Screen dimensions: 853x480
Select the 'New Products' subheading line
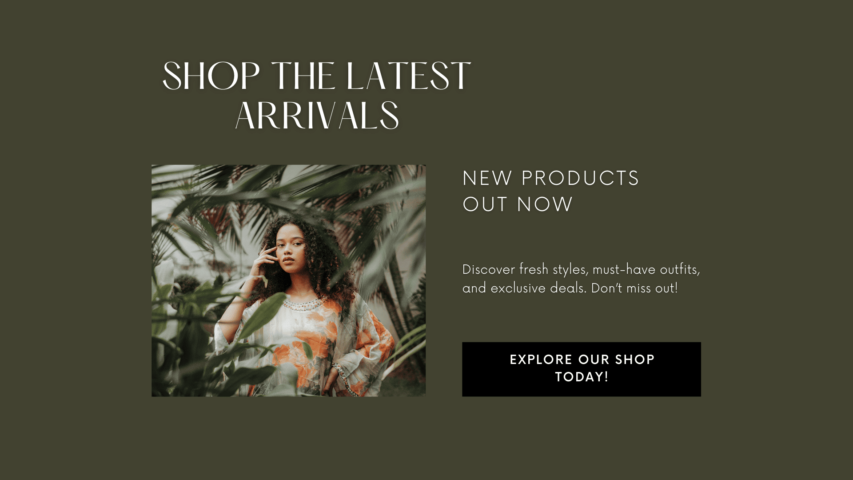coord(550,178)
